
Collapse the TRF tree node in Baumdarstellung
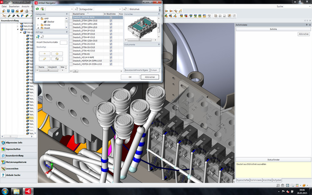21,32
